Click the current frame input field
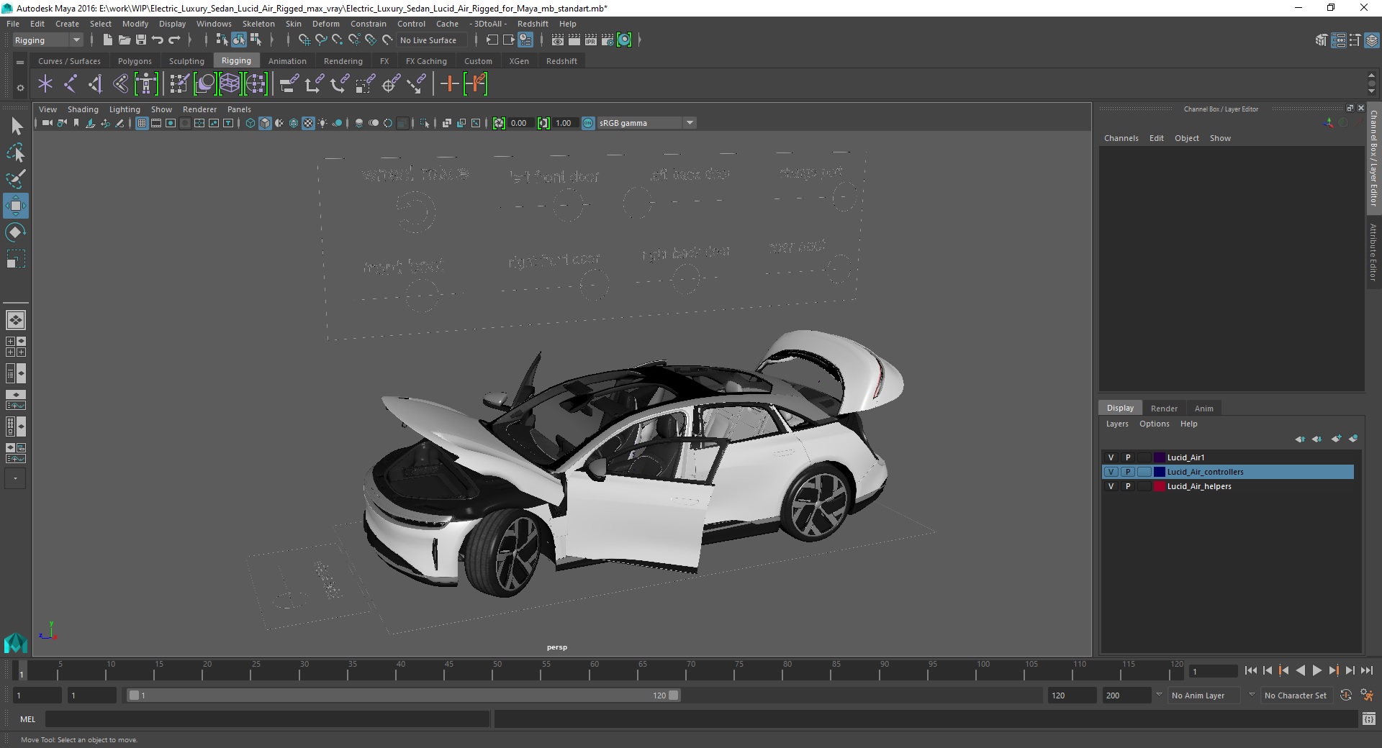Viewport: 1382px width, 748px height. (x=1213, y=671)
